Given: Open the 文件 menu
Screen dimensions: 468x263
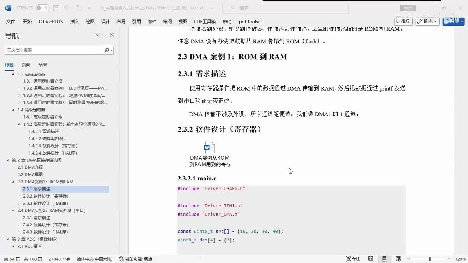Looking at the screenshot, I should 11,22.
